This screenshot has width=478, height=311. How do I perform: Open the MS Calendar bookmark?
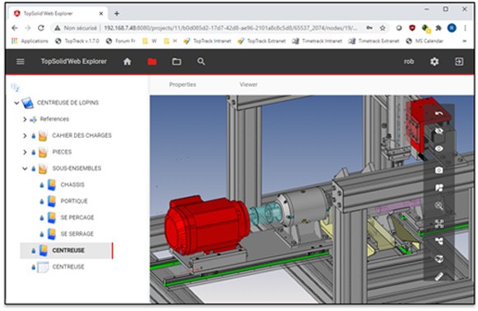coord(425,41)
